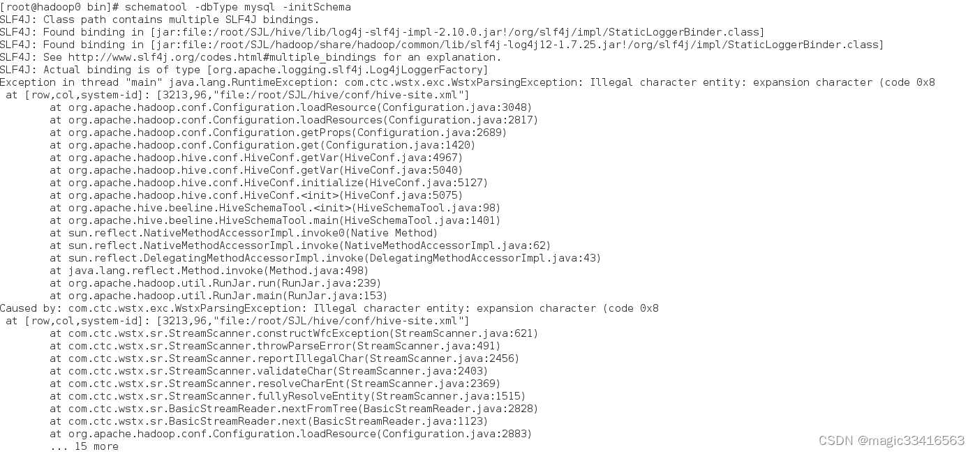
Task: Click the Caused by: WstxParsingException line
Action: click(329, 308)
